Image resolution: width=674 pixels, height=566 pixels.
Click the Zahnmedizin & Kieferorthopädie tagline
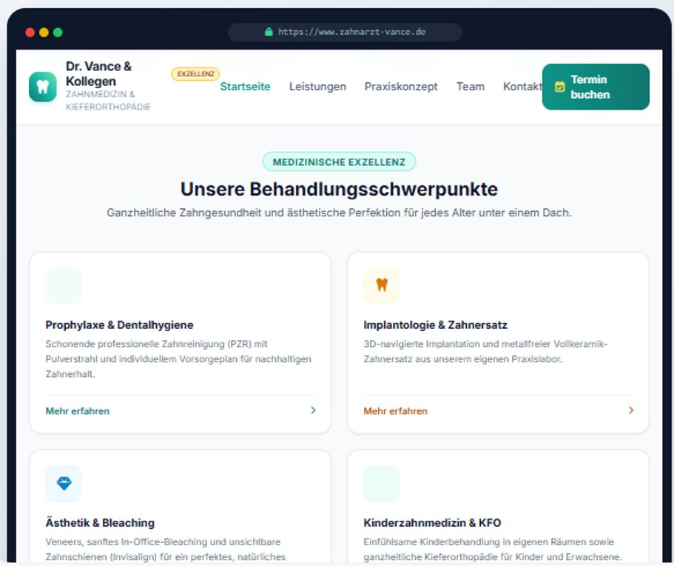click(108, 100)
